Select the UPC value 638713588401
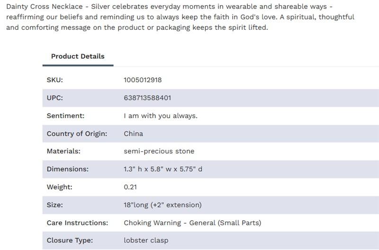 147,98
